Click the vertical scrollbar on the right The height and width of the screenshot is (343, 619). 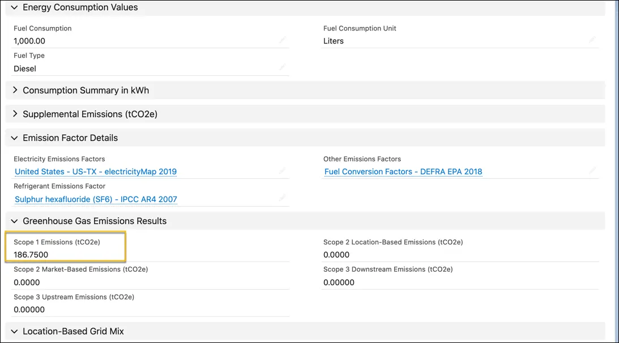(x=615, y=170)
